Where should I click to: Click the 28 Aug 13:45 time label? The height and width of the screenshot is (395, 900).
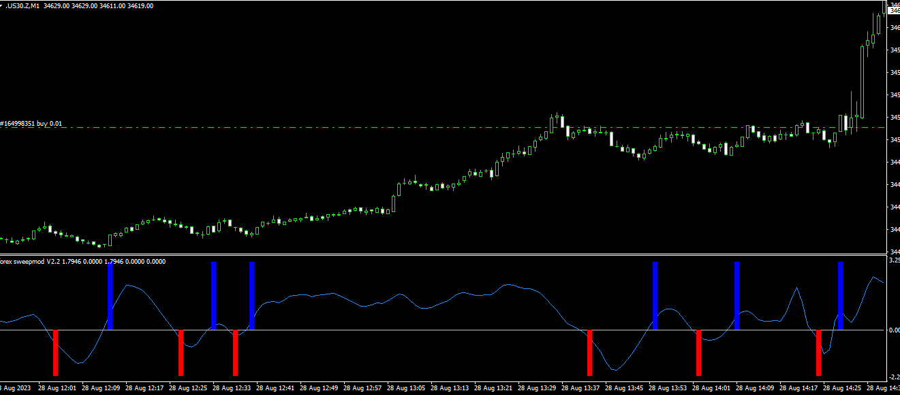(624, 389)
